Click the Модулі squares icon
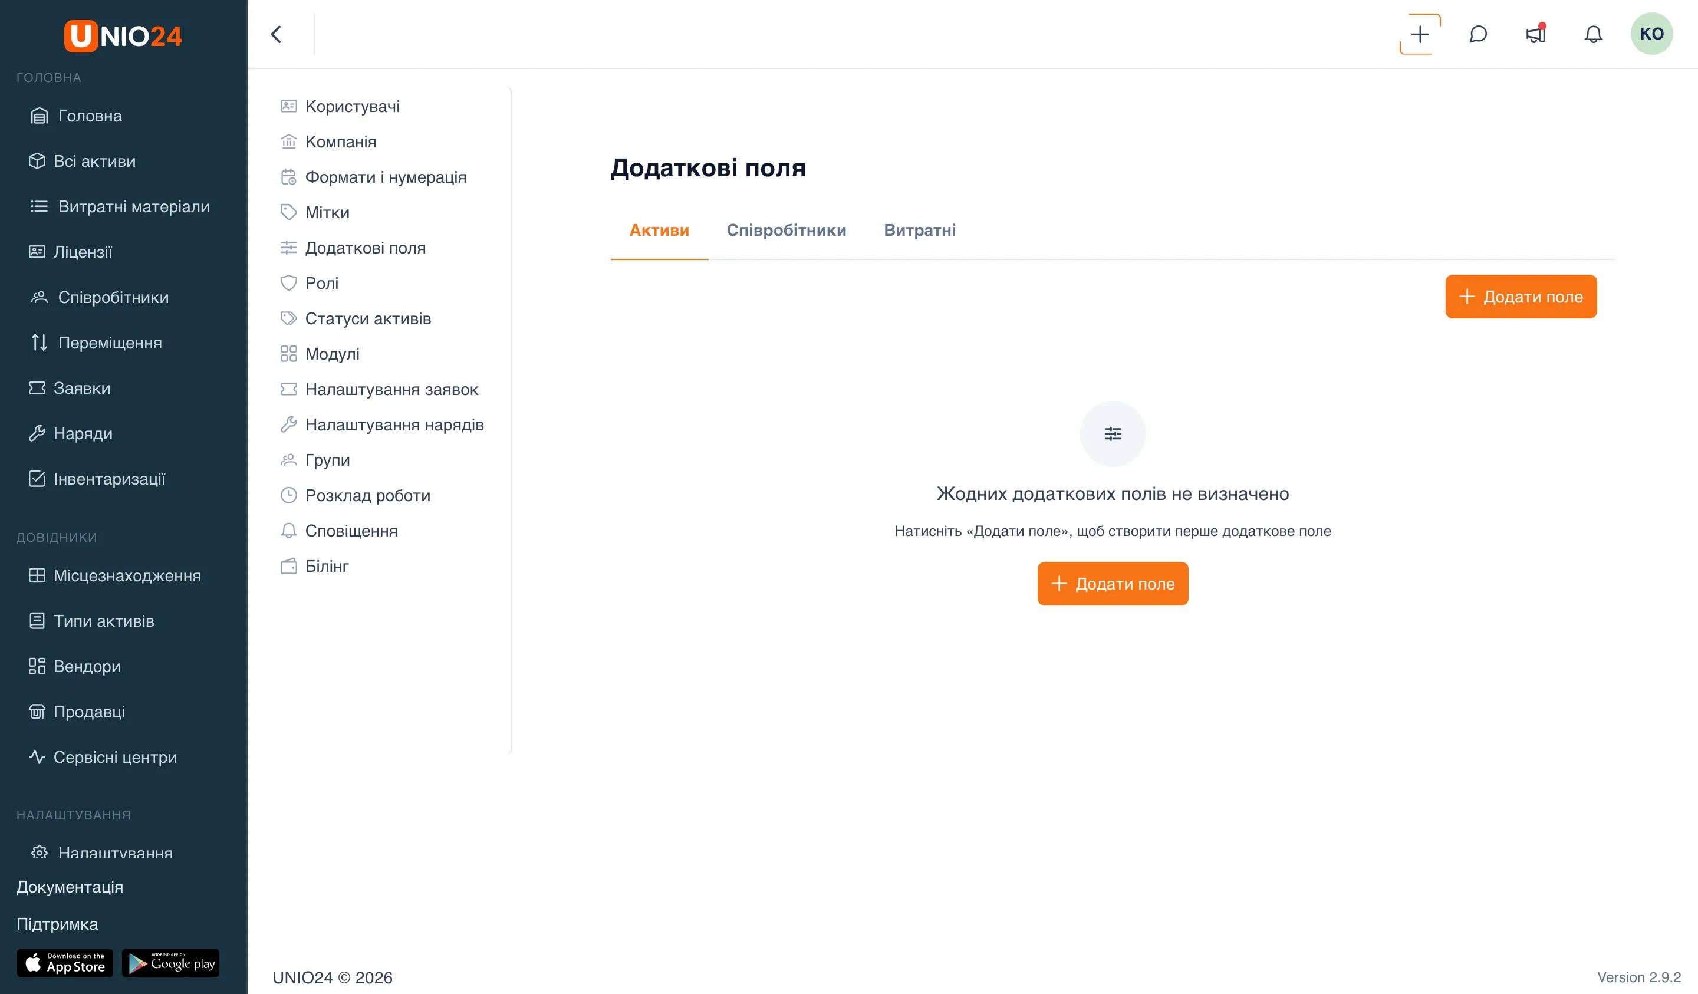The width and height of the screenshot is (1698, 994). pos(288,354)
